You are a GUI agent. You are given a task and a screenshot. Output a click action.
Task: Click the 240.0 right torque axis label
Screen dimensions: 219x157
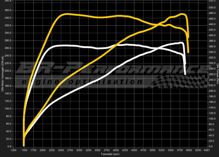point(212,80)
